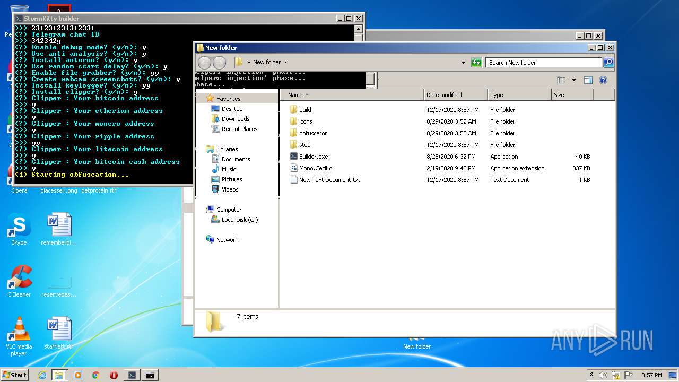This screenshot has width=679, height=382.
Task: Open the Explorer Help icon
Action: tap(603, 80)
